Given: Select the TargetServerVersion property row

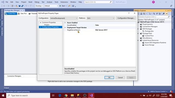Looking at the screenshot, I should pyautogui.click(x=100, y=30).
